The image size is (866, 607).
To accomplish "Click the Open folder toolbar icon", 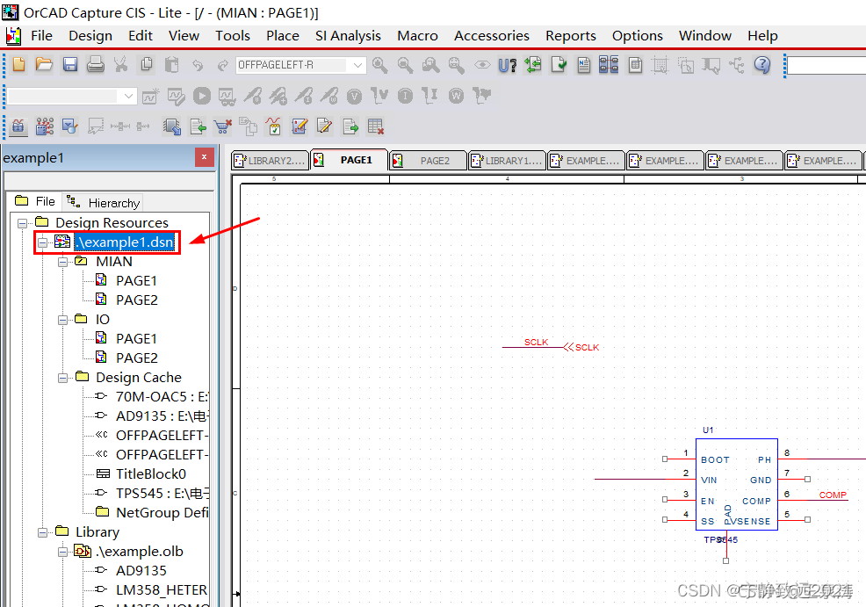I will [x=44, y=65].
